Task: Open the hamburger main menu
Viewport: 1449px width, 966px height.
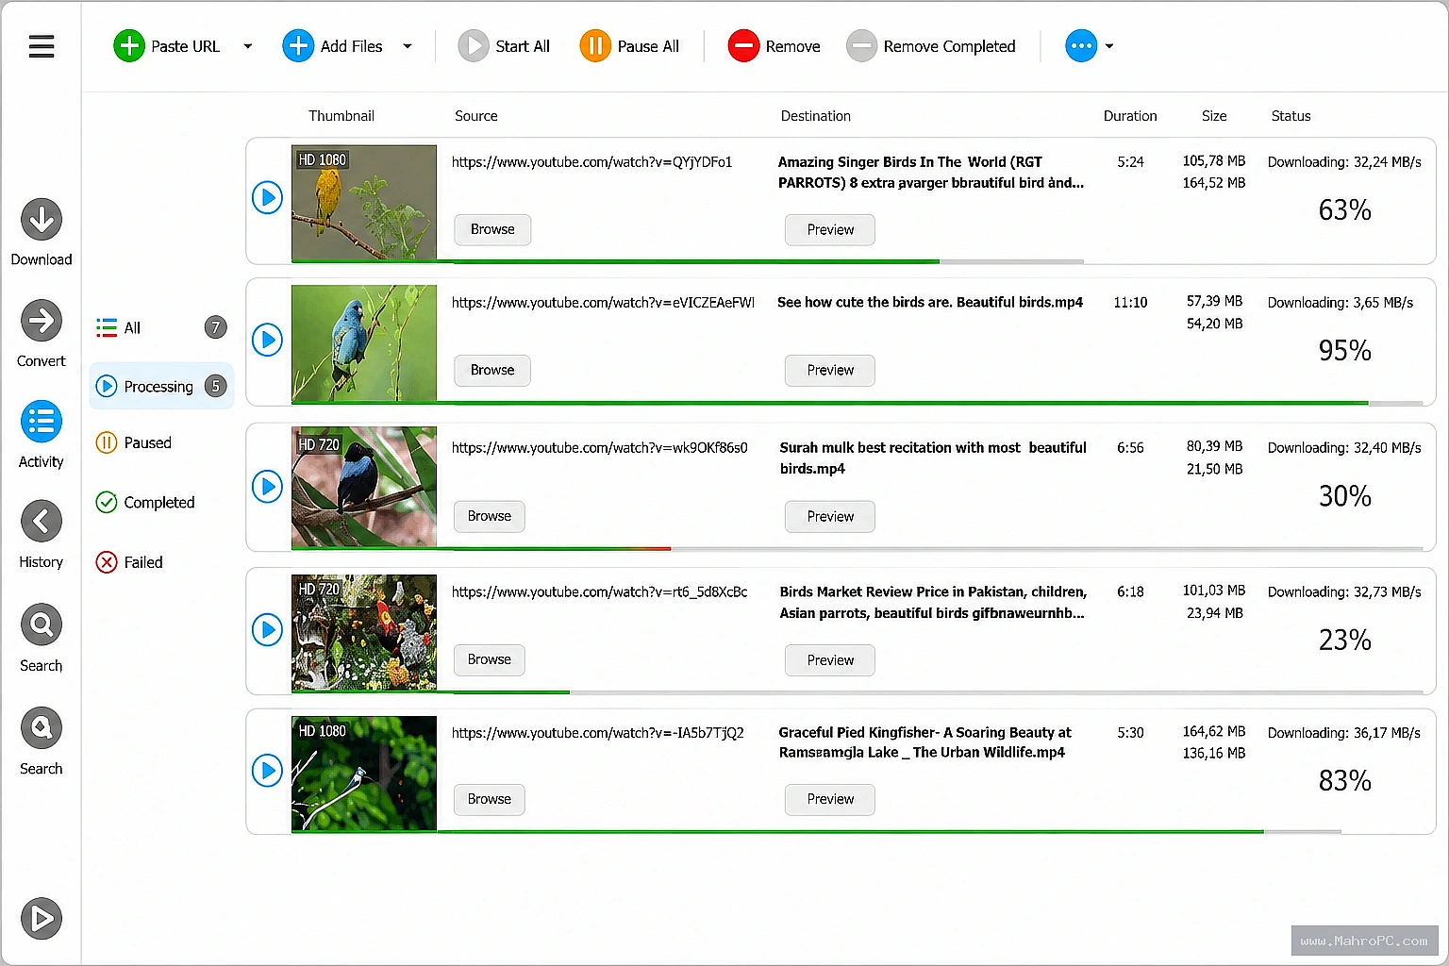Action: pyautogui.click(x=42, y=46)
